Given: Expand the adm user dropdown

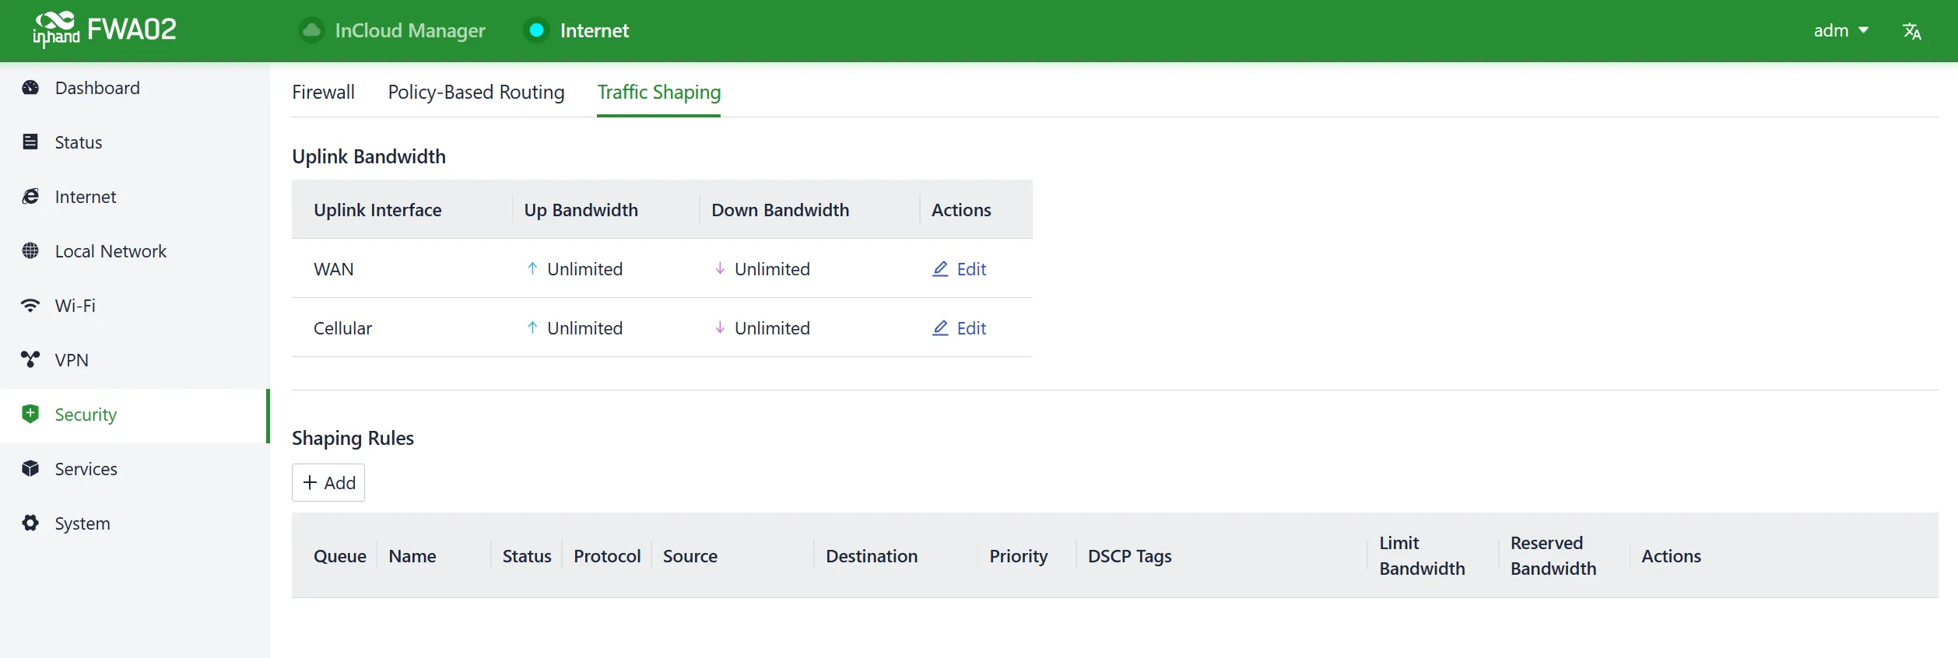Looking at the screenshot, I should click(1840, 30).
